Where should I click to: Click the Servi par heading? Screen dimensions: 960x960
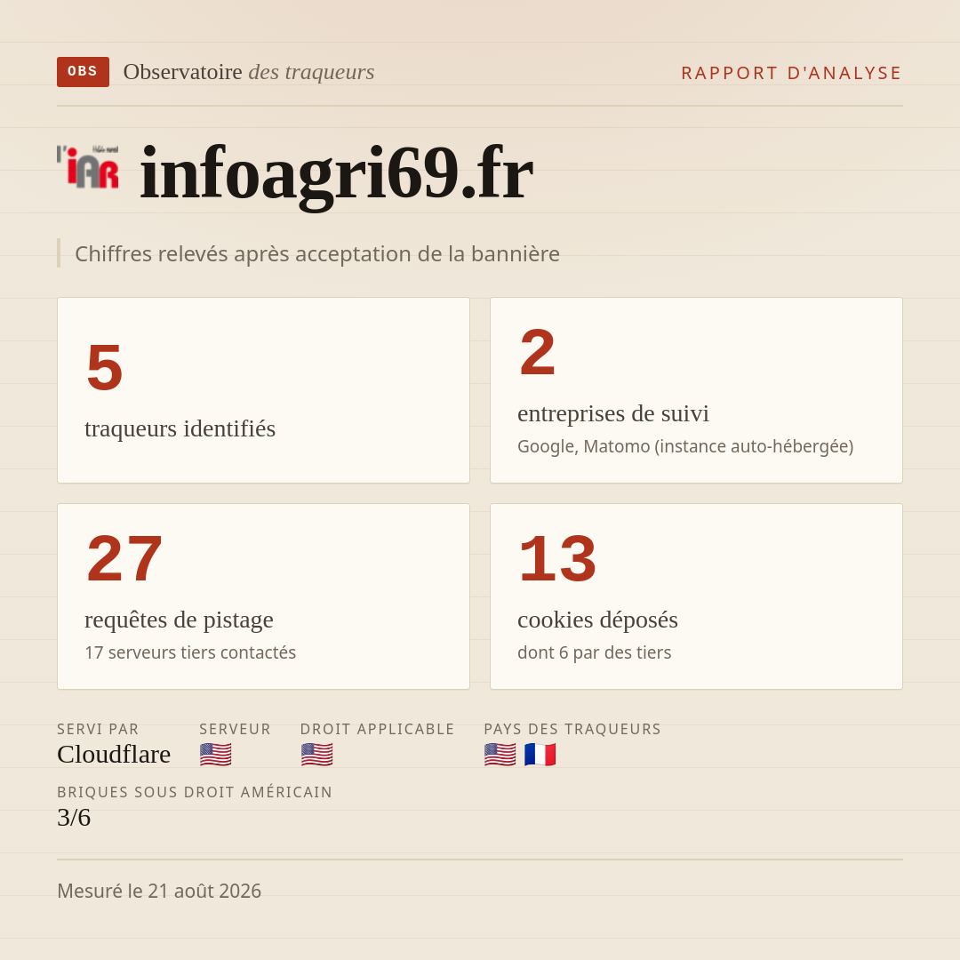tap(98, 729)
